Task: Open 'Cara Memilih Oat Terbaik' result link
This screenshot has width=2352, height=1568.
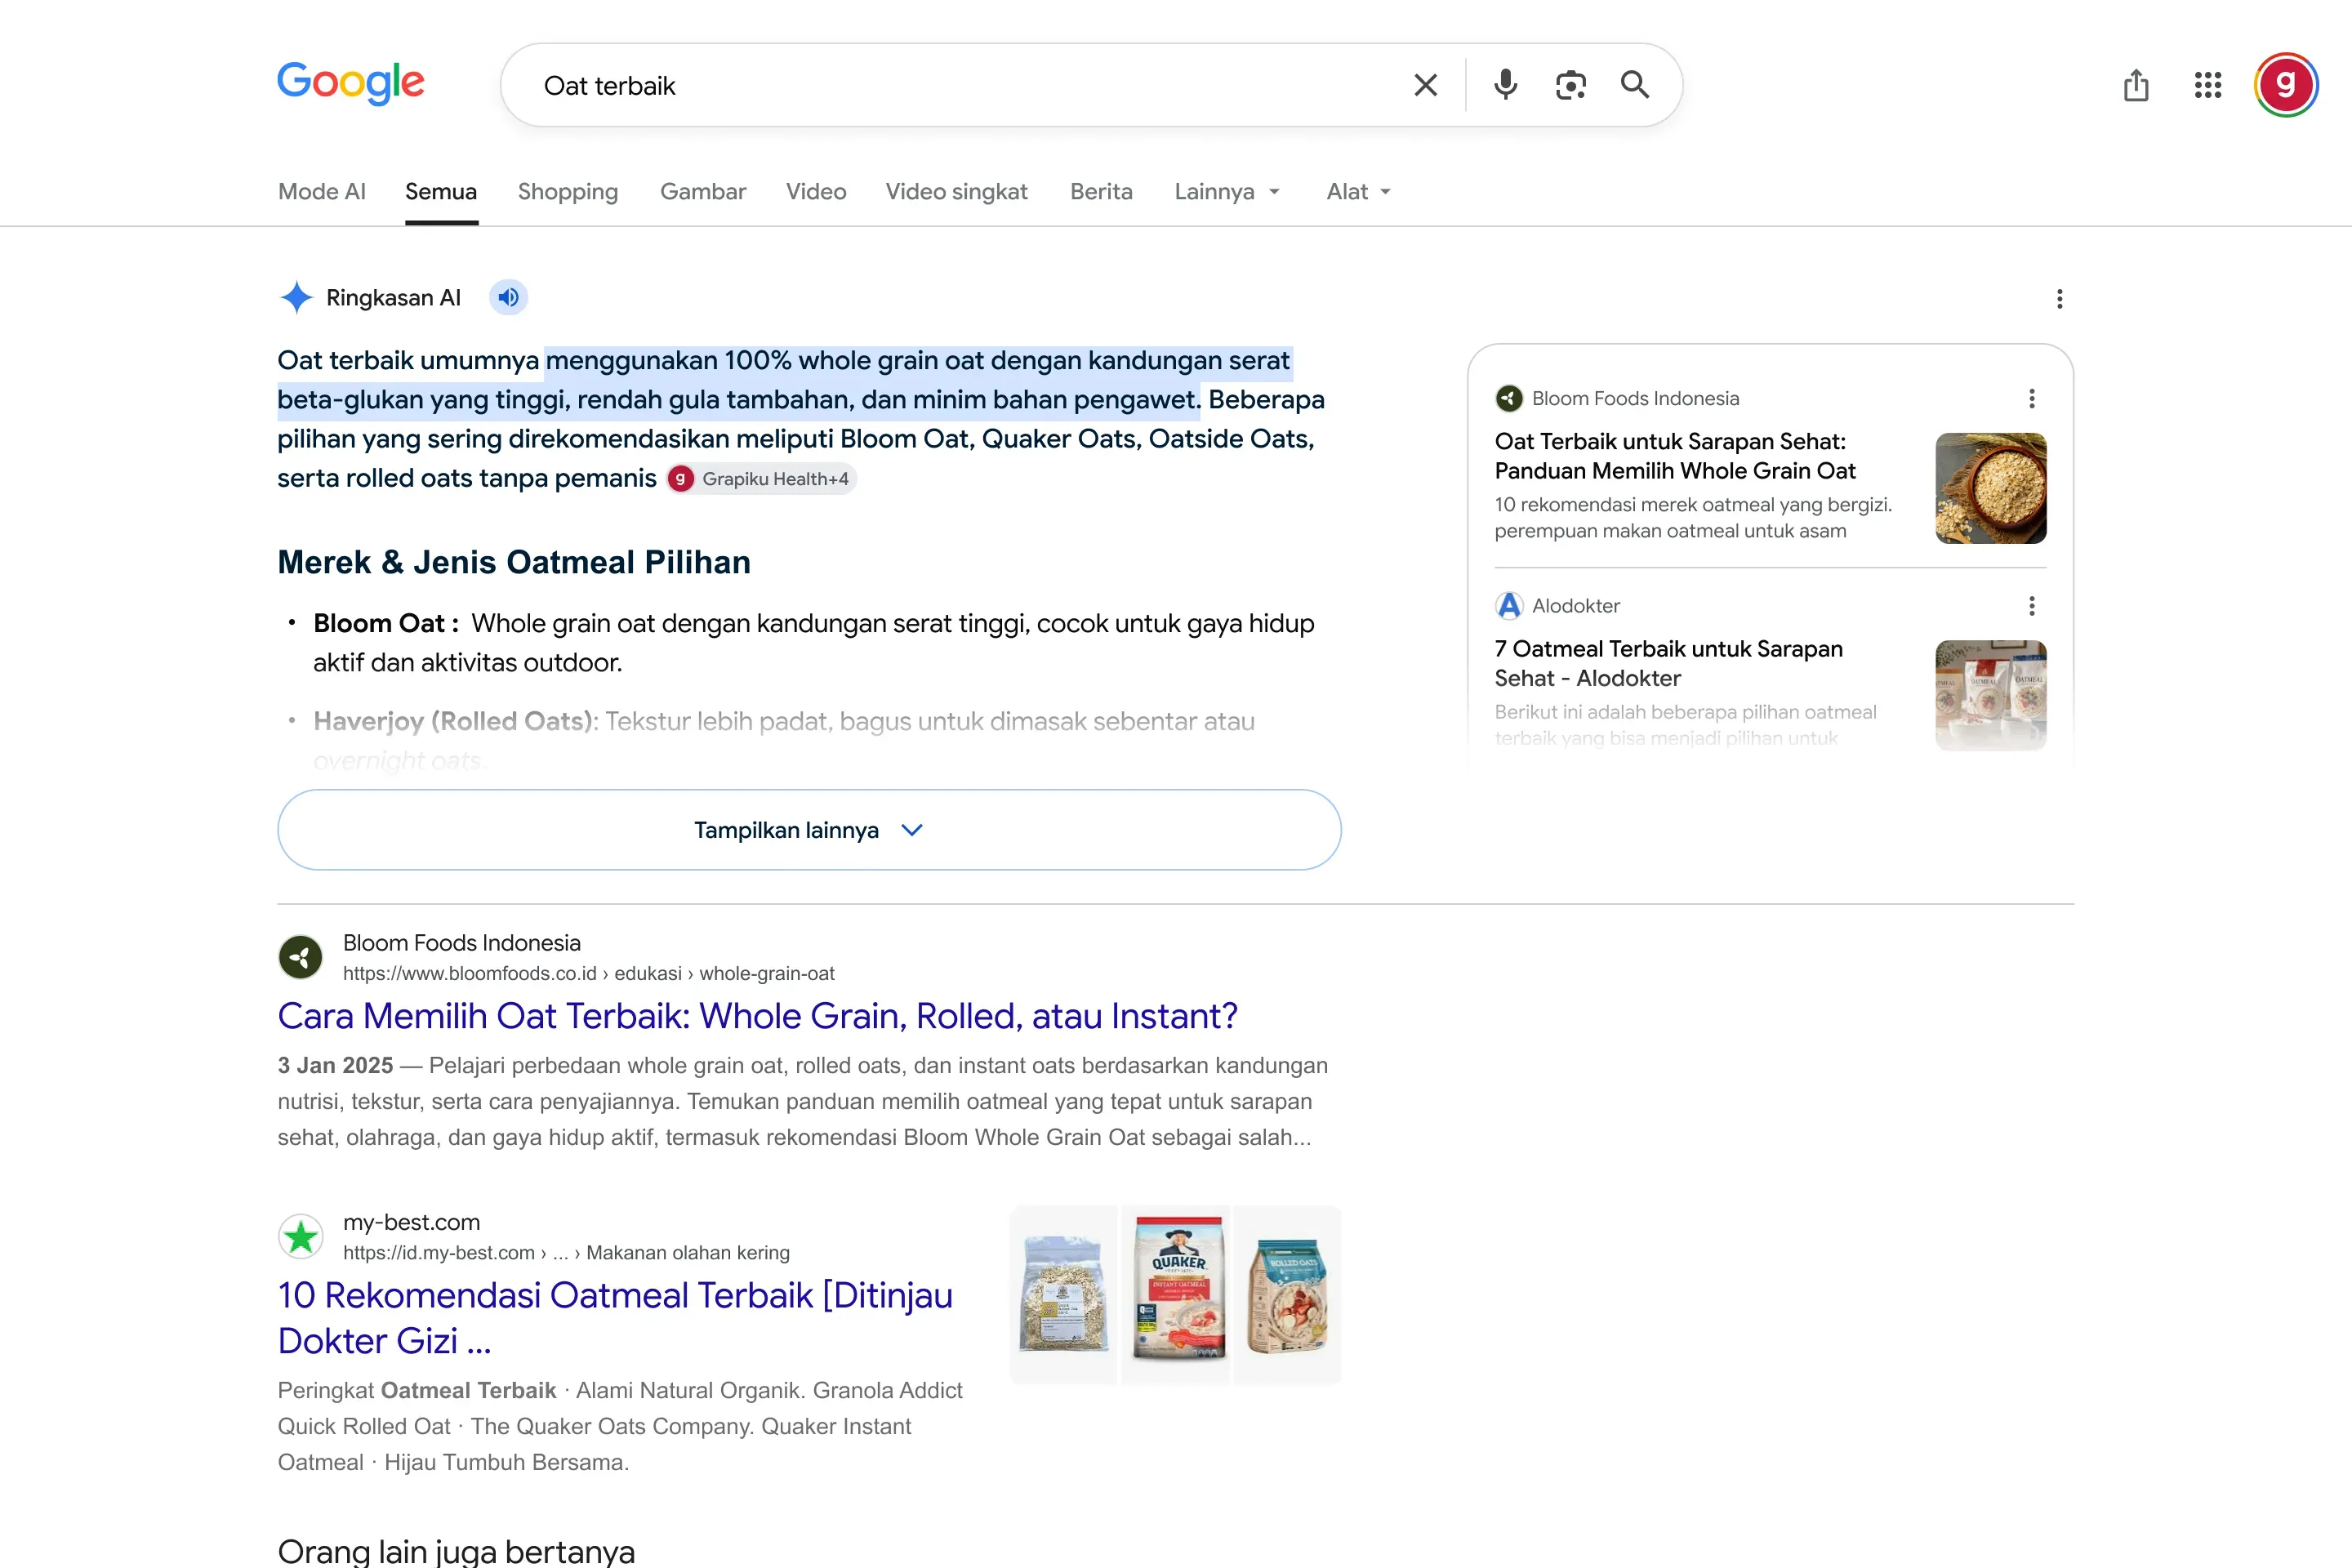Action: pyautogui.click(x=758, y=1016)
